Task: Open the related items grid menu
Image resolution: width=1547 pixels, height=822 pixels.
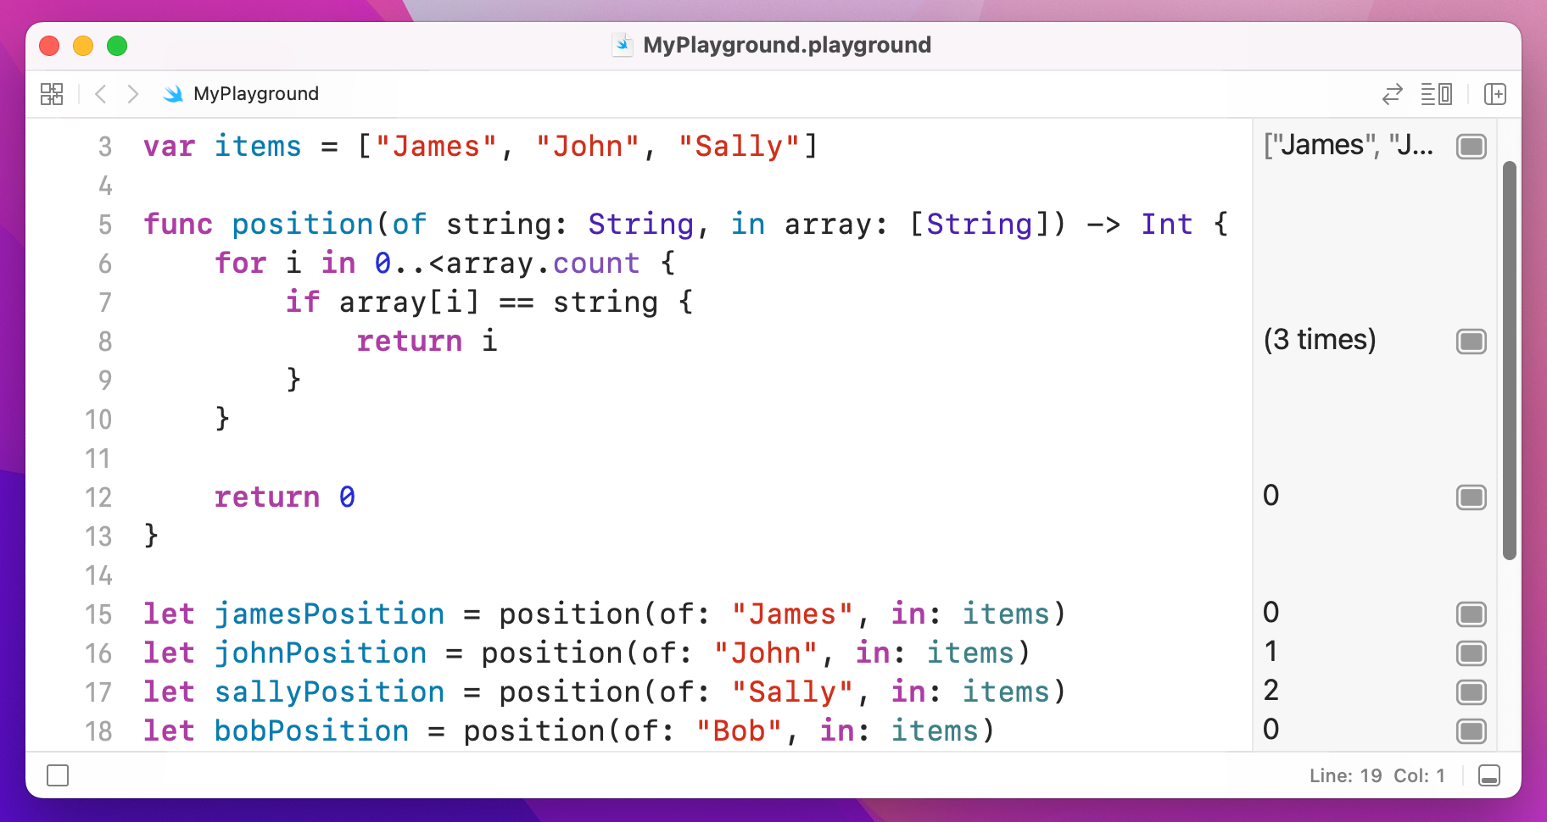Action: pos(52,94)
